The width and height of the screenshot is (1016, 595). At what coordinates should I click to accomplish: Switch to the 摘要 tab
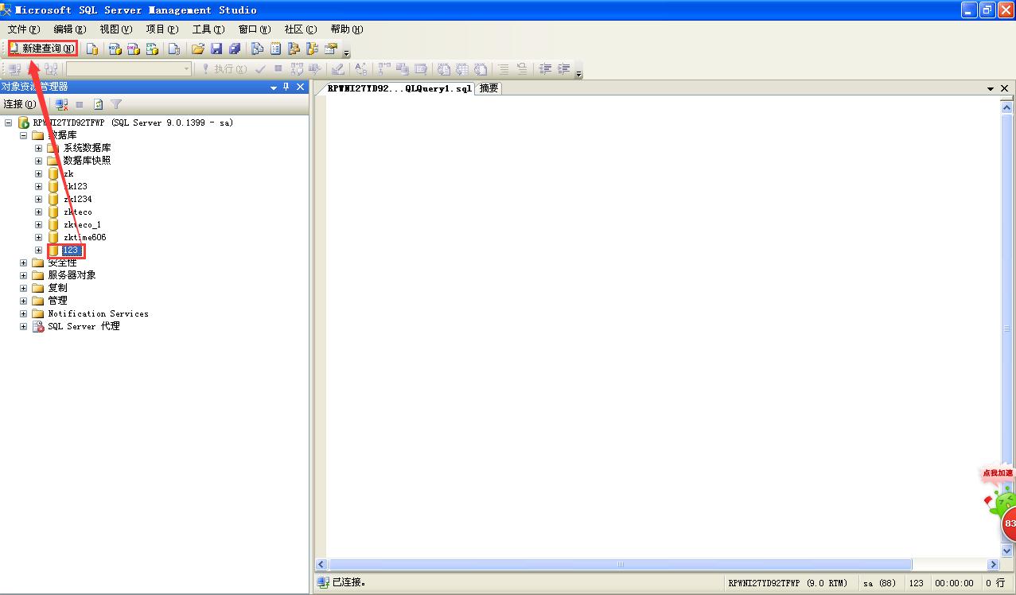click(x=489, y=88)
